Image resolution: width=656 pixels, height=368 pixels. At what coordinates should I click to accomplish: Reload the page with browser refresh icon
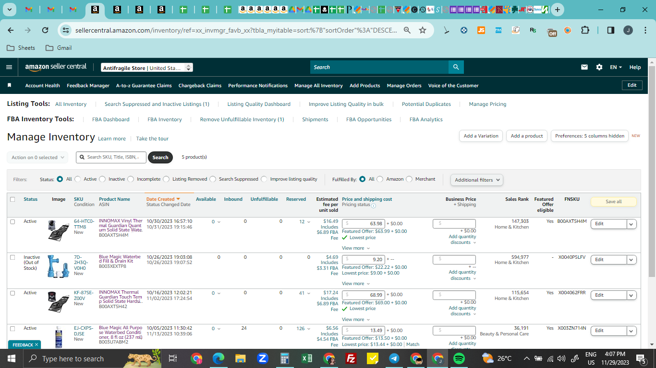[45, 30]
